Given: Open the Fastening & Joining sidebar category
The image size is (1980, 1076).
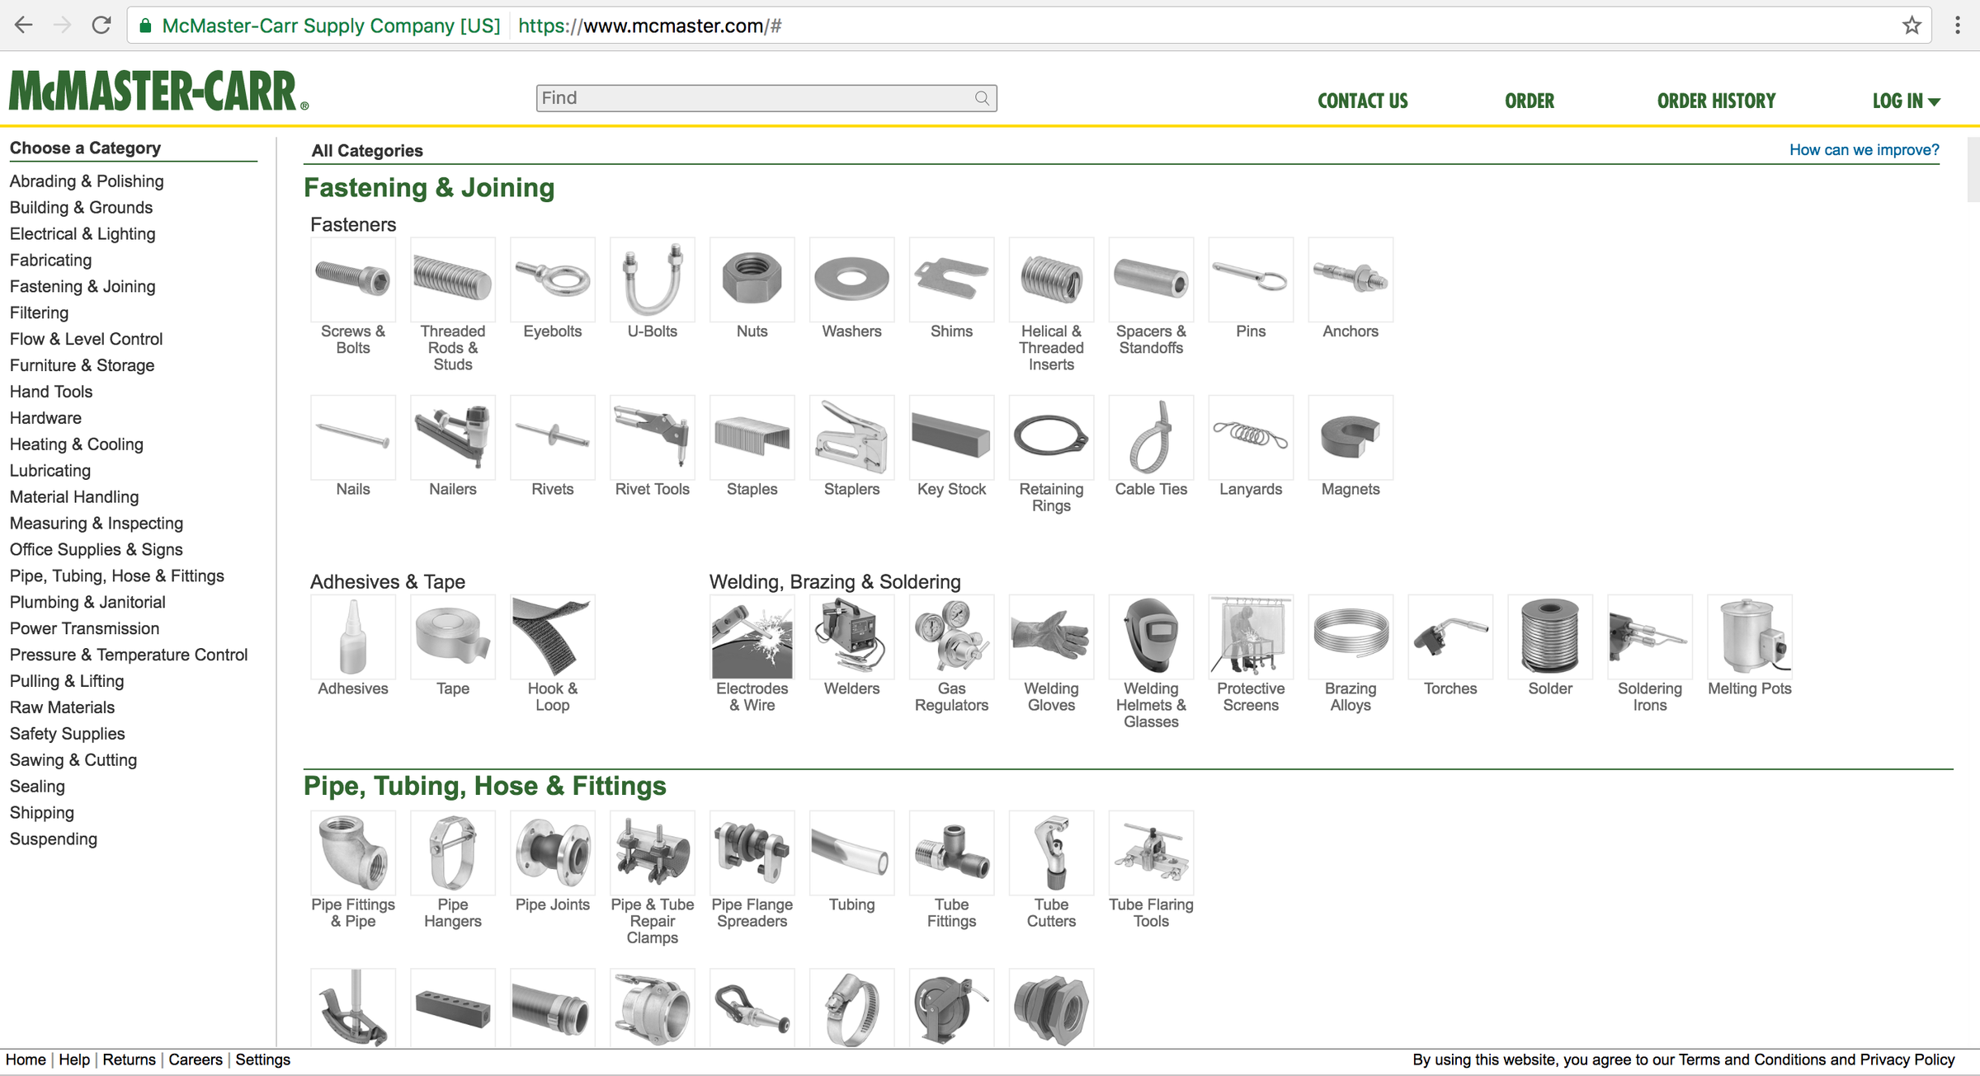Looking at the screenshot, I should click(82, 286).
